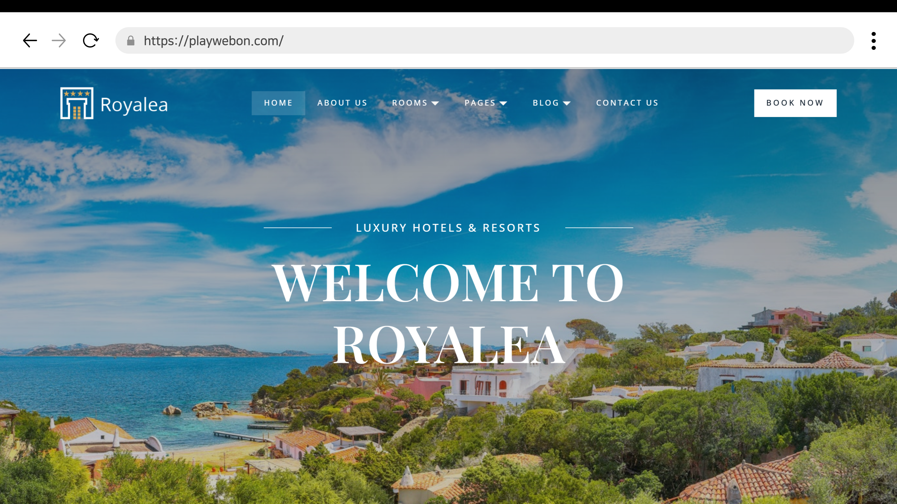Viewport: 897px width, 504px height.
Task: Click the Royalea hotel logo icon
Action: [x=77, y=103]
